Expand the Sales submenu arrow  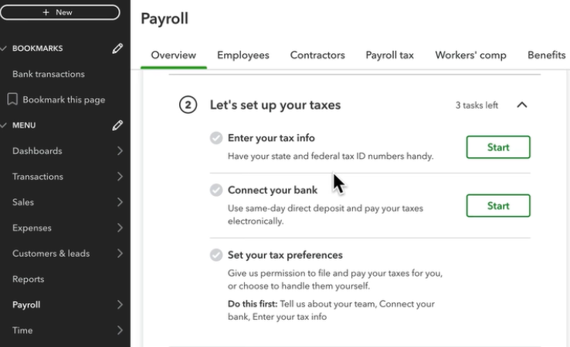tap(120, 202)
